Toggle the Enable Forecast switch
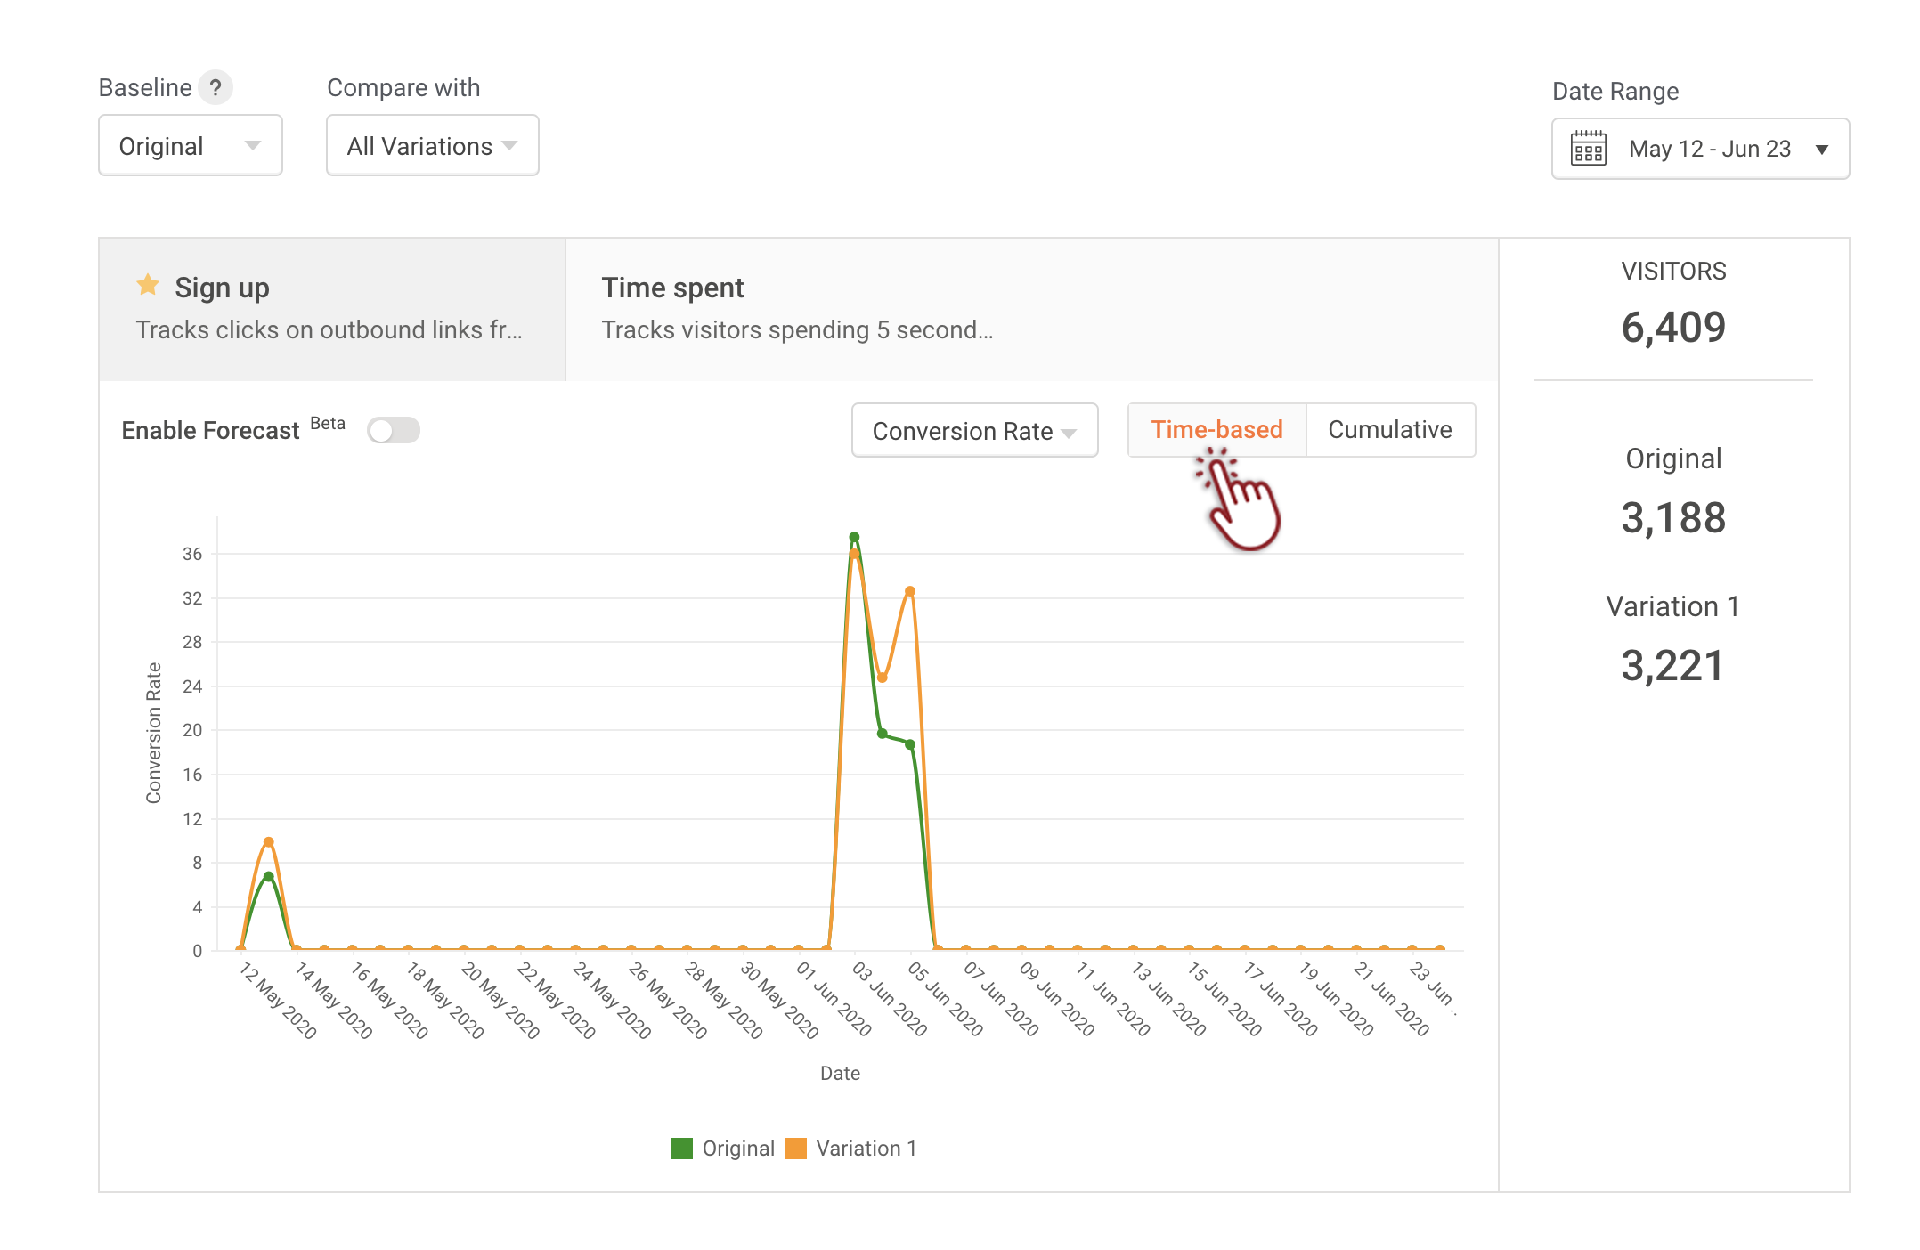Screen dimensions: 1920x1250 (394, 431)
